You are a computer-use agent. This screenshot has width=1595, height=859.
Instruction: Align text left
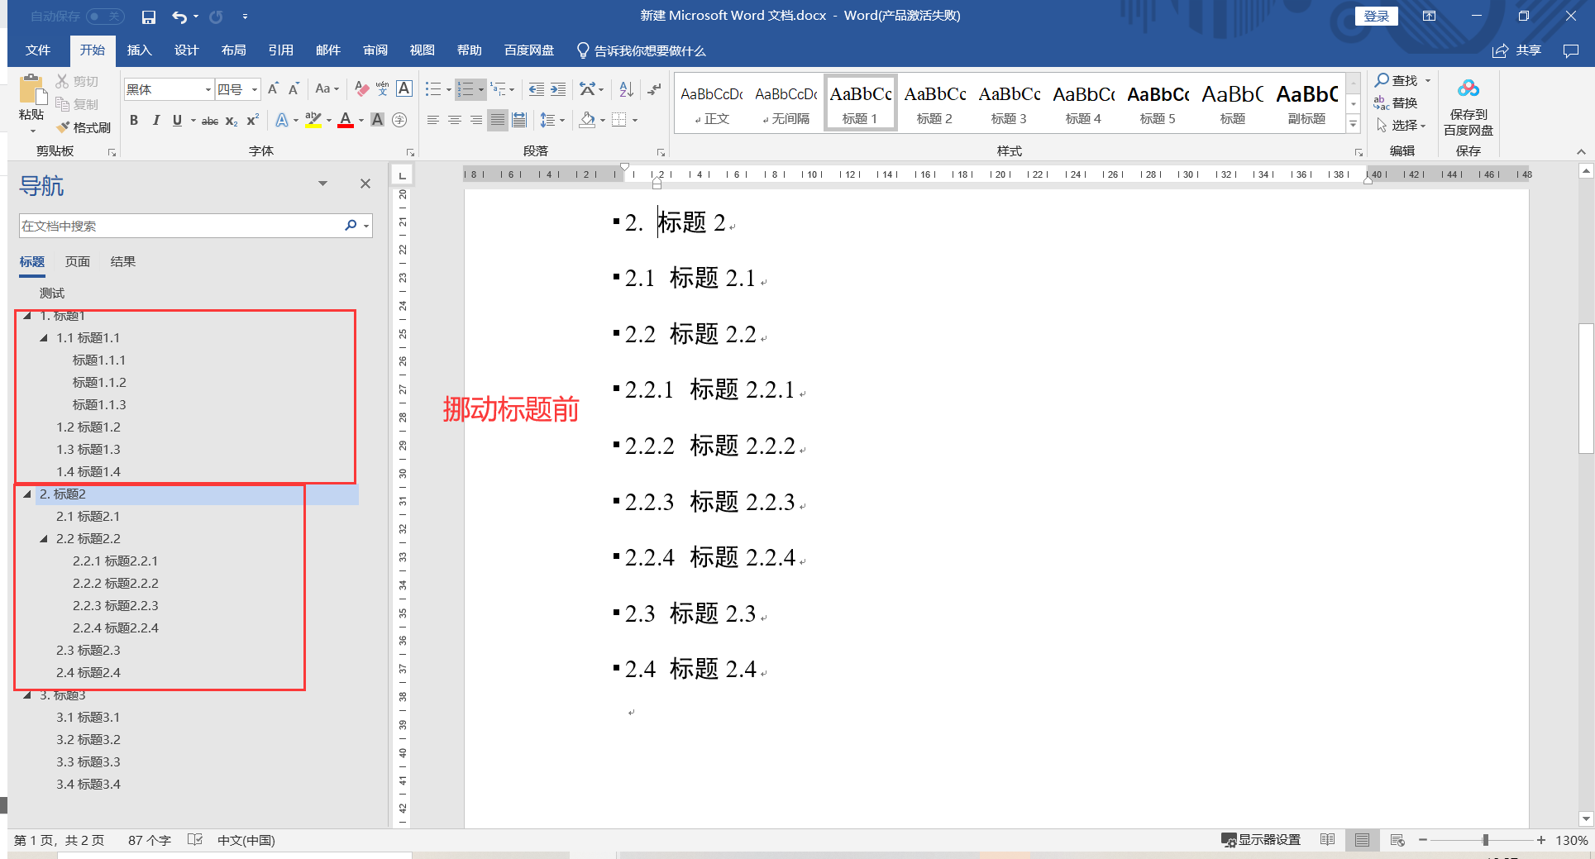click(x=432, y=121)
